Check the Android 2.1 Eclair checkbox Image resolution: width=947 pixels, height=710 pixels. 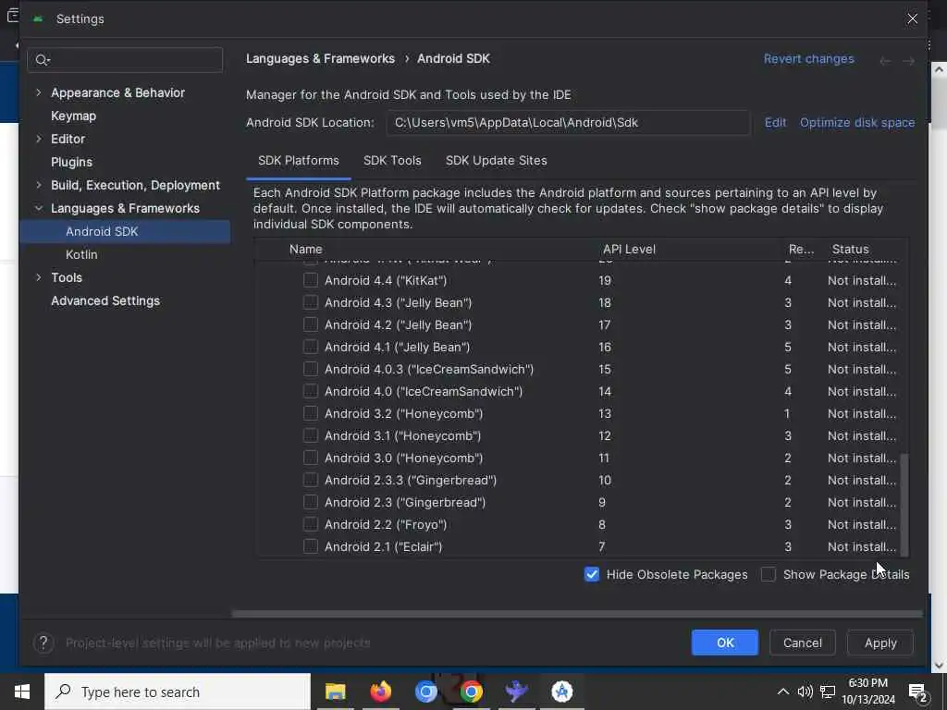311,546
